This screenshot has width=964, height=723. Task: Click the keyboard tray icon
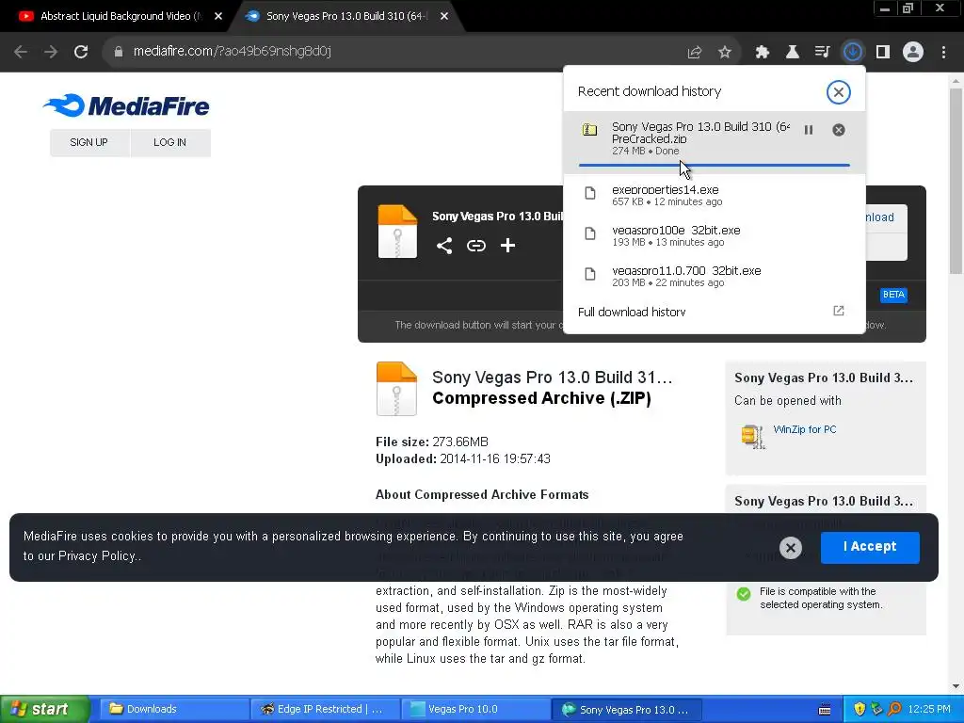825,710
